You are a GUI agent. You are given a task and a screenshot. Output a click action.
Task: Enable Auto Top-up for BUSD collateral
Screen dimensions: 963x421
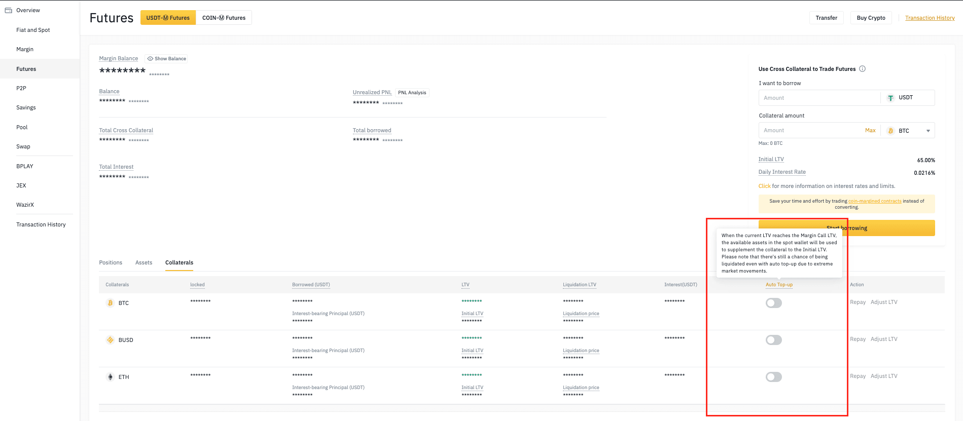[774, 340]
